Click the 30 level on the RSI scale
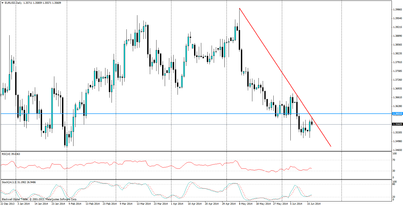The height and width of the screenshot is (206, 403). pyautogui.click(x=394, y=171)
